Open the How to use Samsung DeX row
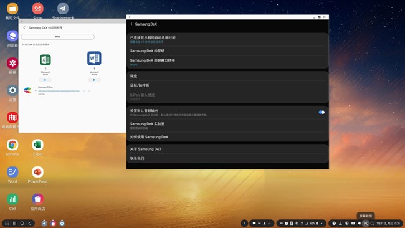This screenshot has height=228, width=405. (x=227, y=137)
